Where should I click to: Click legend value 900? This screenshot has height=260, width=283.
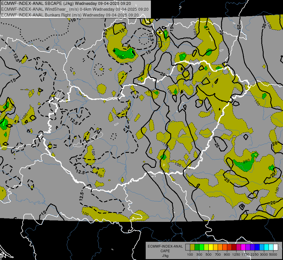click(227, 255)
